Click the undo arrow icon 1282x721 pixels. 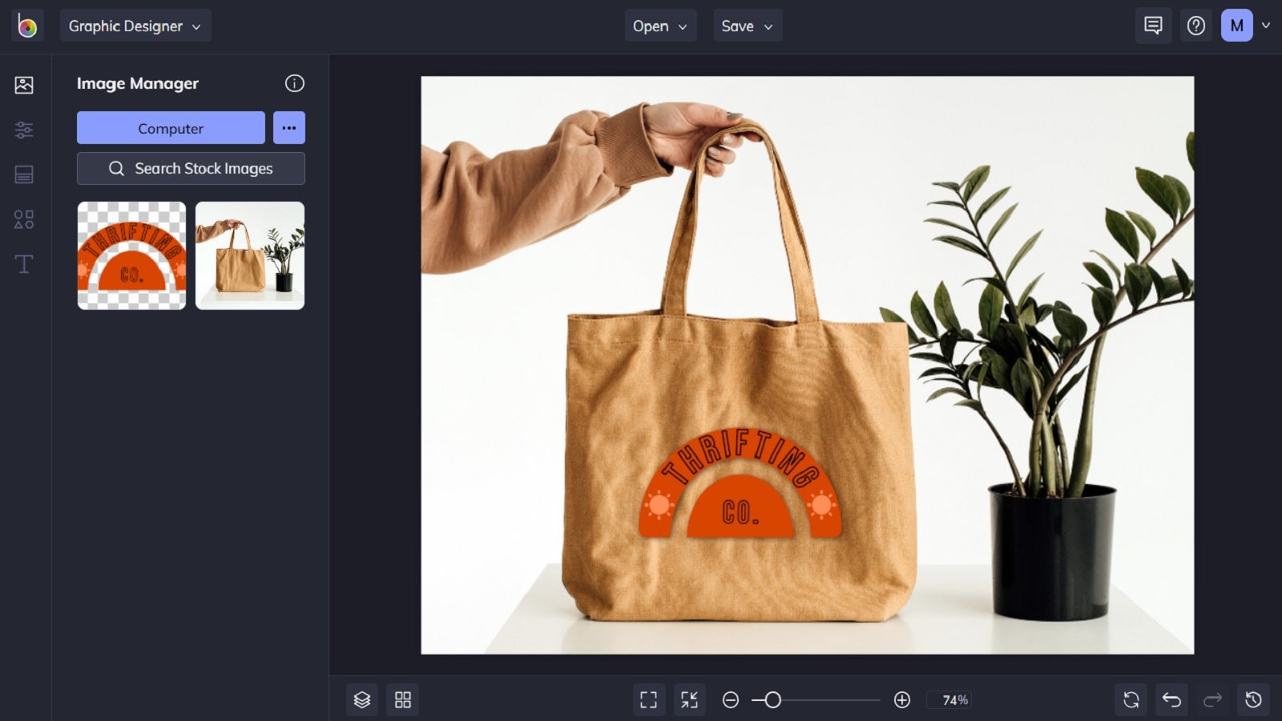click(1172, 699)
